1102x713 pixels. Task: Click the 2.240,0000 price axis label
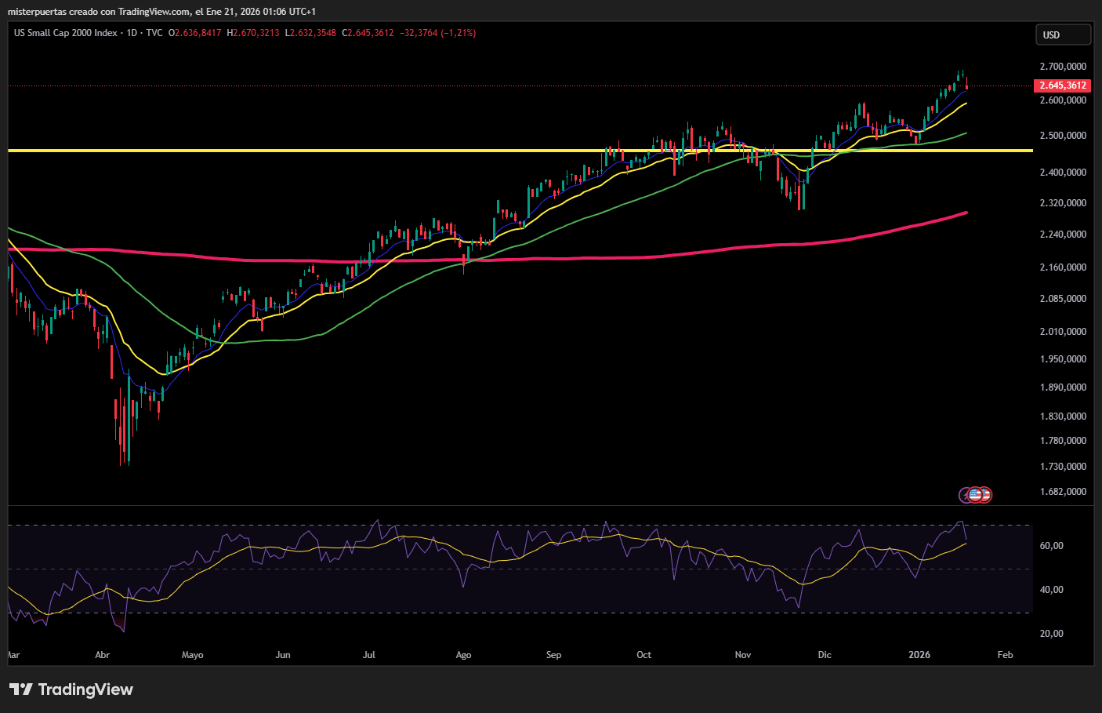pos(1063,235)
